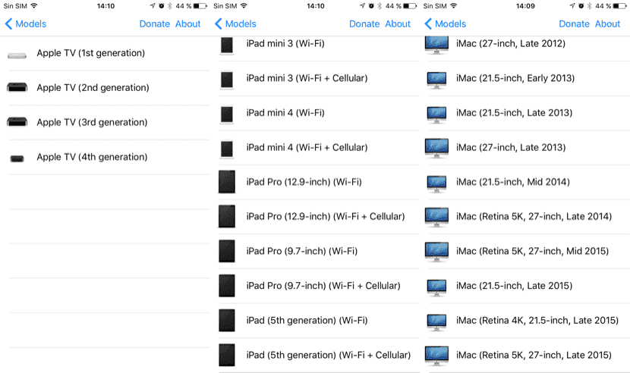
Task: Select "iPad Pro (12.9-inch) (Wi-Fi + Cellular)" label
Action: (x=326, y=216)
